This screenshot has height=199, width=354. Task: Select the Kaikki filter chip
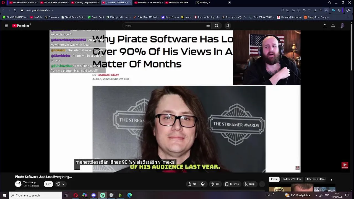coord(274,179)
